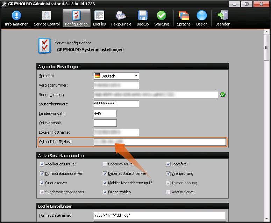Click the Öffentliche IP/Host field
The height and width of the screenshot is (223, 271).
tap(160, 142)
